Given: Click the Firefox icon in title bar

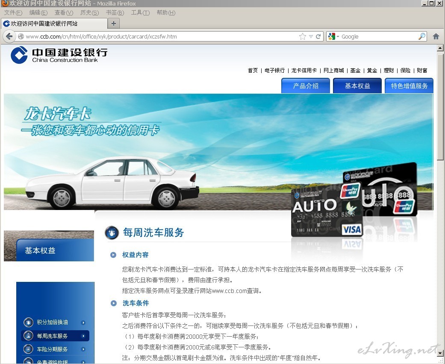Looking at the screenshot, I should (5, 3).
